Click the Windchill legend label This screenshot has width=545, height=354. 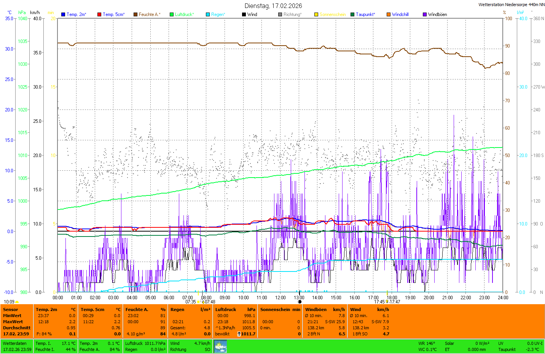coord(400,14)
